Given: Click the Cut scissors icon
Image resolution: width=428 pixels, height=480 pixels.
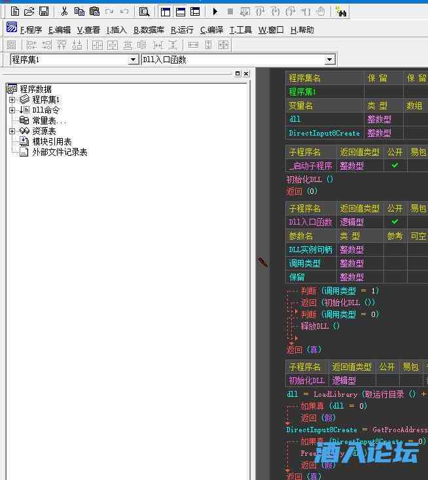Looking at the screenshot, I should click(64, 12).
